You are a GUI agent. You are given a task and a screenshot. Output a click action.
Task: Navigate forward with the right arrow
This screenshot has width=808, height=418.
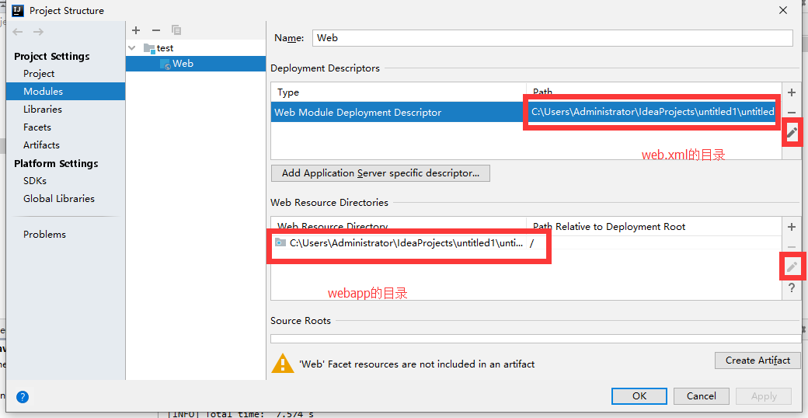(x=39, y=32)
